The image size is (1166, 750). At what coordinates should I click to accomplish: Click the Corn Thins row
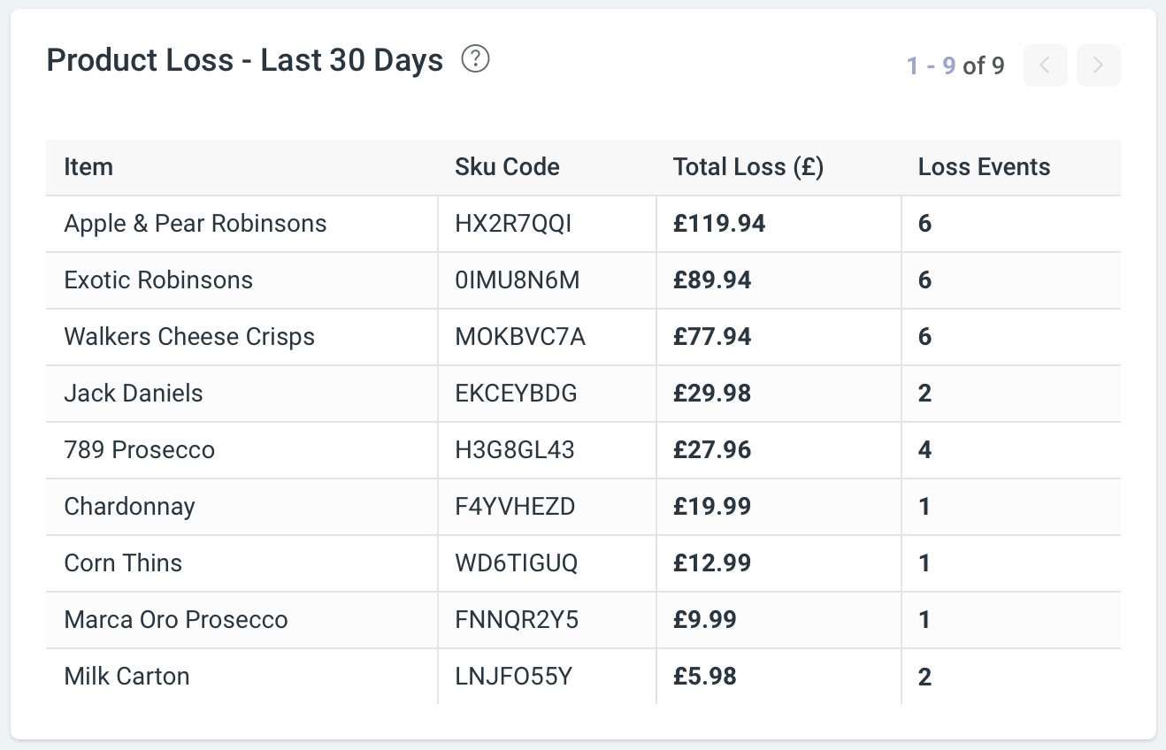583,563
